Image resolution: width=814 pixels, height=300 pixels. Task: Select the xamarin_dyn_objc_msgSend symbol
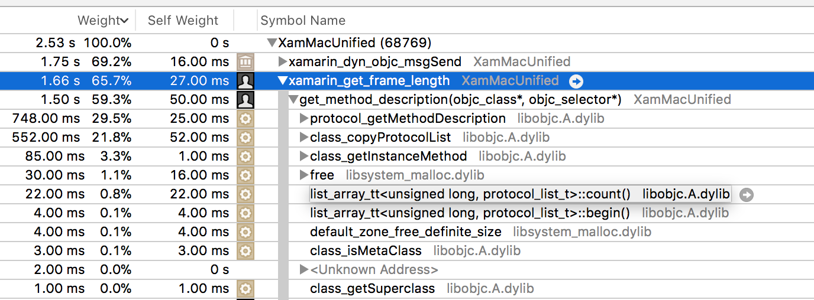375,62
